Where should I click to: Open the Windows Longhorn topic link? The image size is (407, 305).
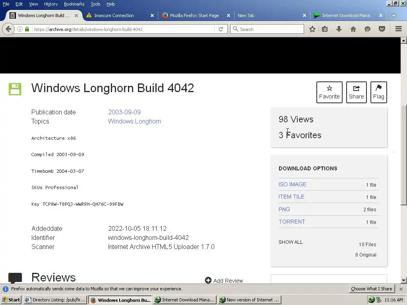tap(134, 121)
